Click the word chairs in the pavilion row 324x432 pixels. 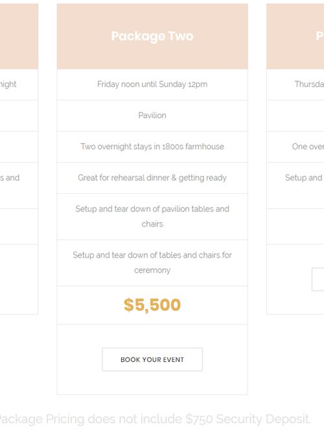coord(152,224)
